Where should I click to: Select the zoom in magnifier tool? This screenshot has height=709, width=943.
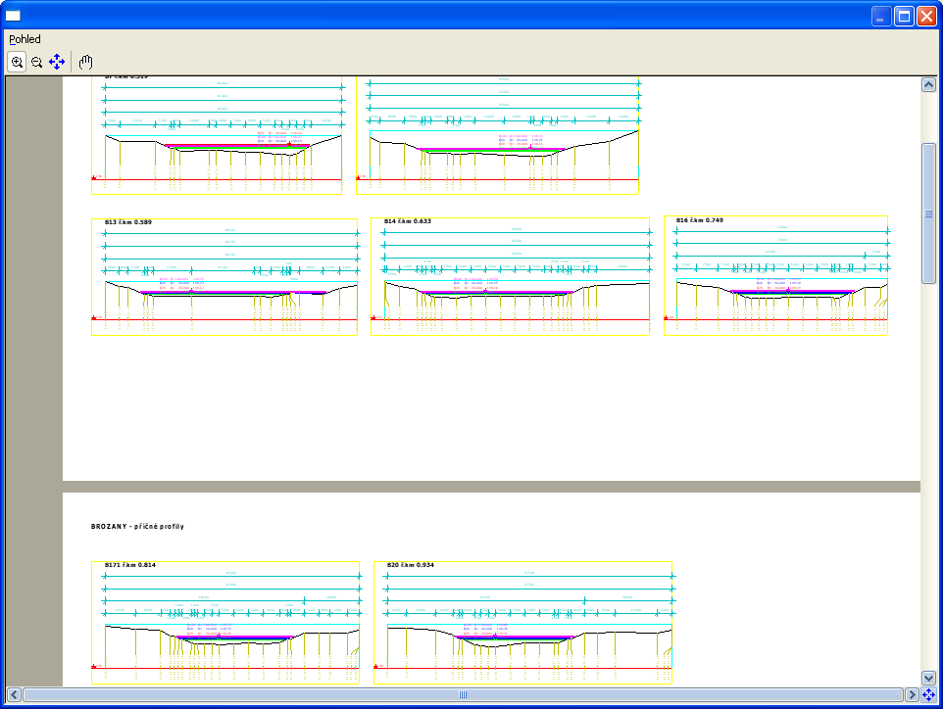[x=17, y=62]
